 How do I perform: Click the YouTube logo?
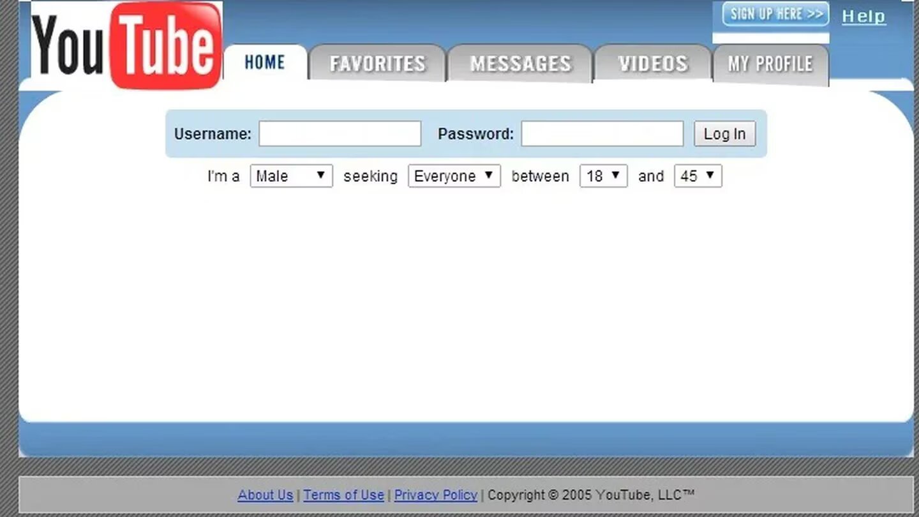point(127,45)
